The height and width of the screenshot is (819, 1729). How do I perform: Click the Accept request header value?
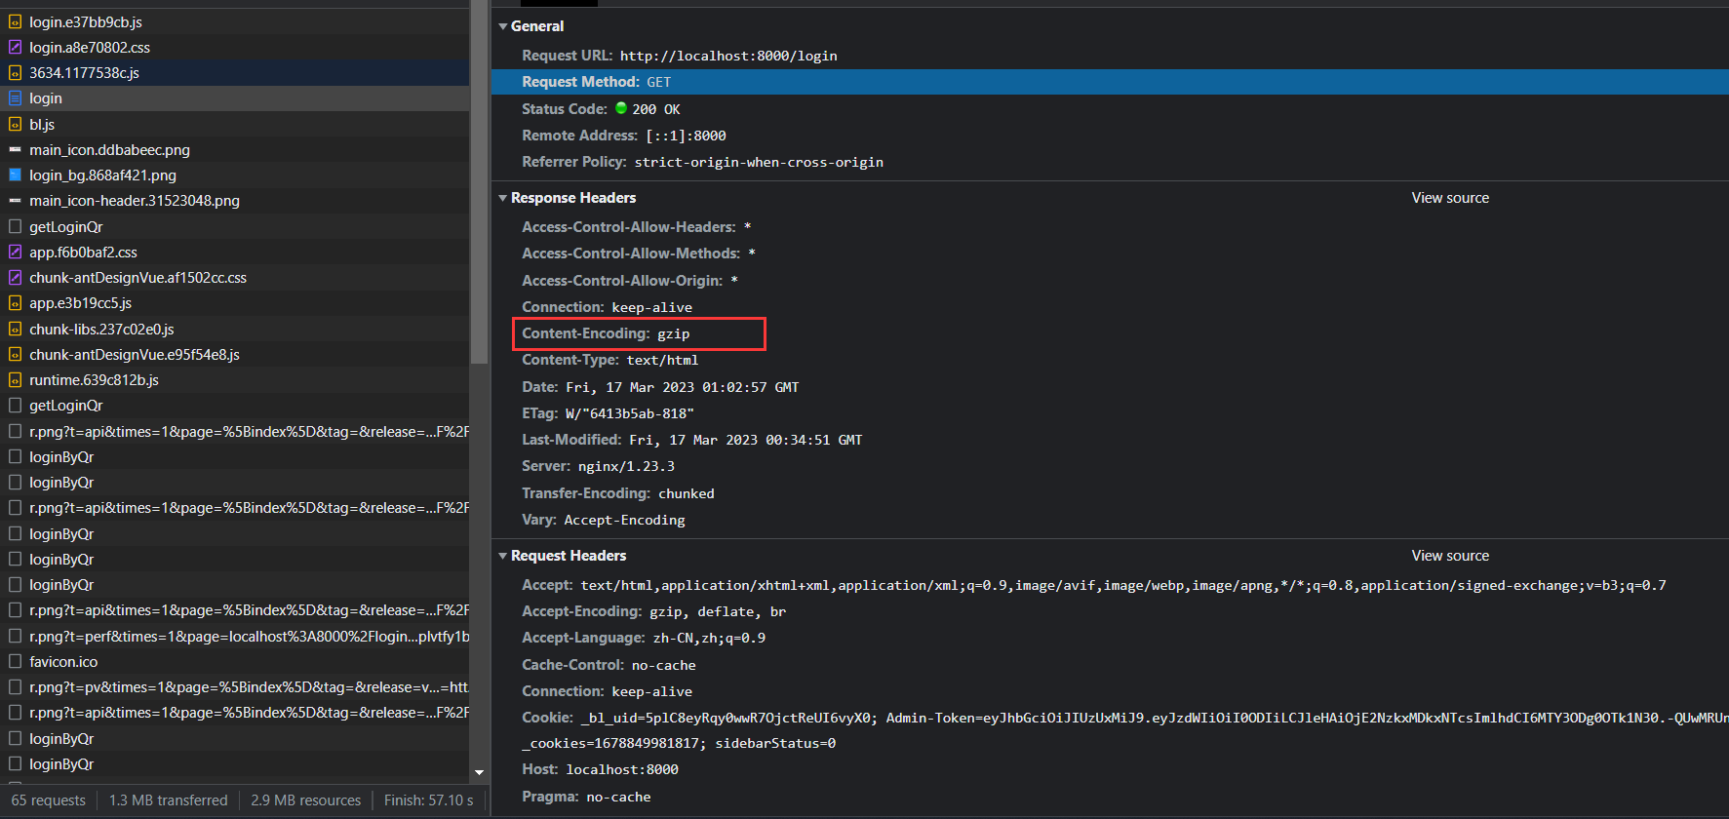(1123, 585)
